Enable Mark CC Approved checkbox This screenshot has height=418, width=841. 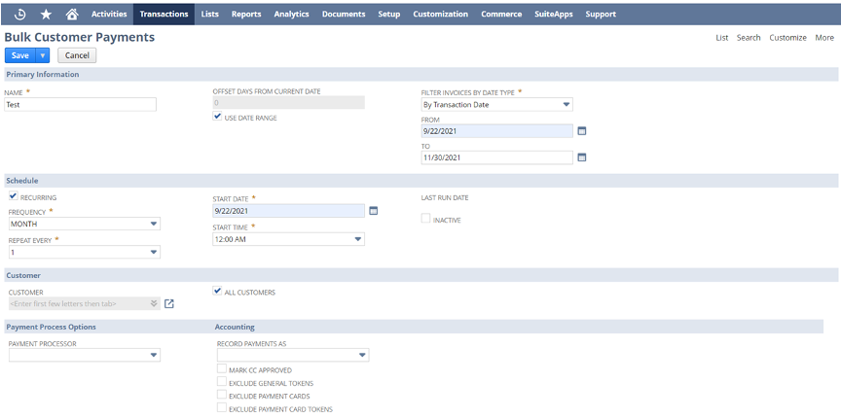222,368
